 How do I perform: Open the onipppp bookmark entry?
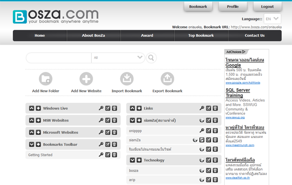click(x=135, y=131)
